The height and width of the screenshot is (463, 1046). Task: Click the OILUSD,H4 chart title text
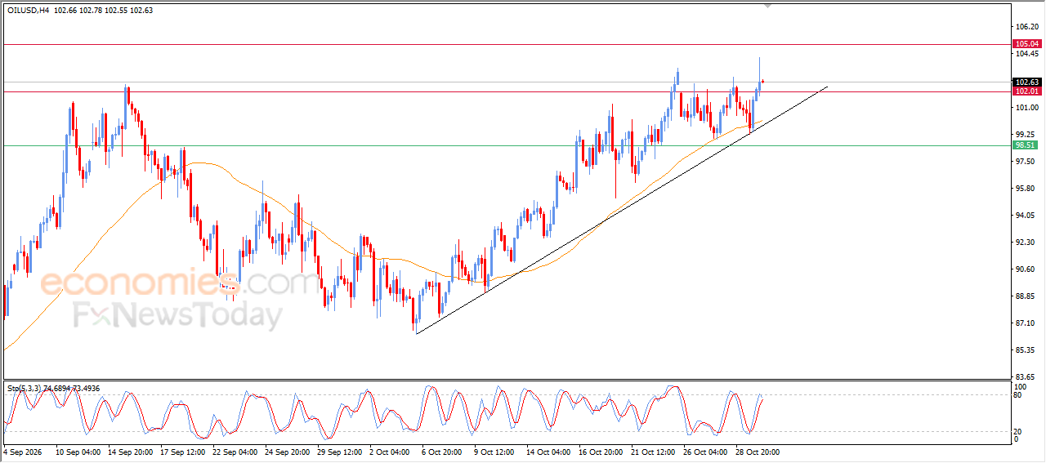click(28, 10)
